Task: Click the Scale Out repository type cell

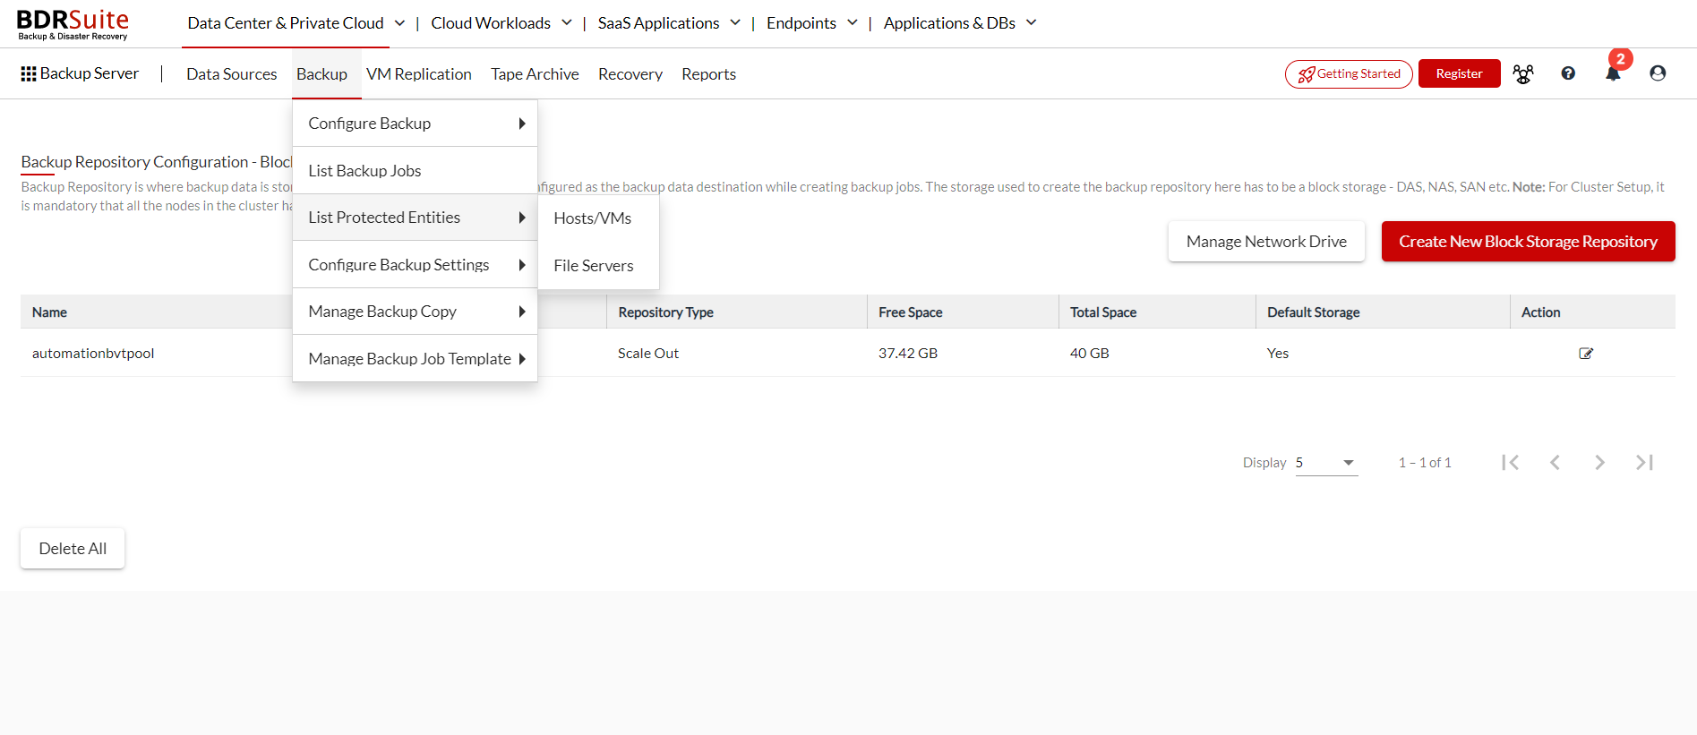Action: coord(648,354)
